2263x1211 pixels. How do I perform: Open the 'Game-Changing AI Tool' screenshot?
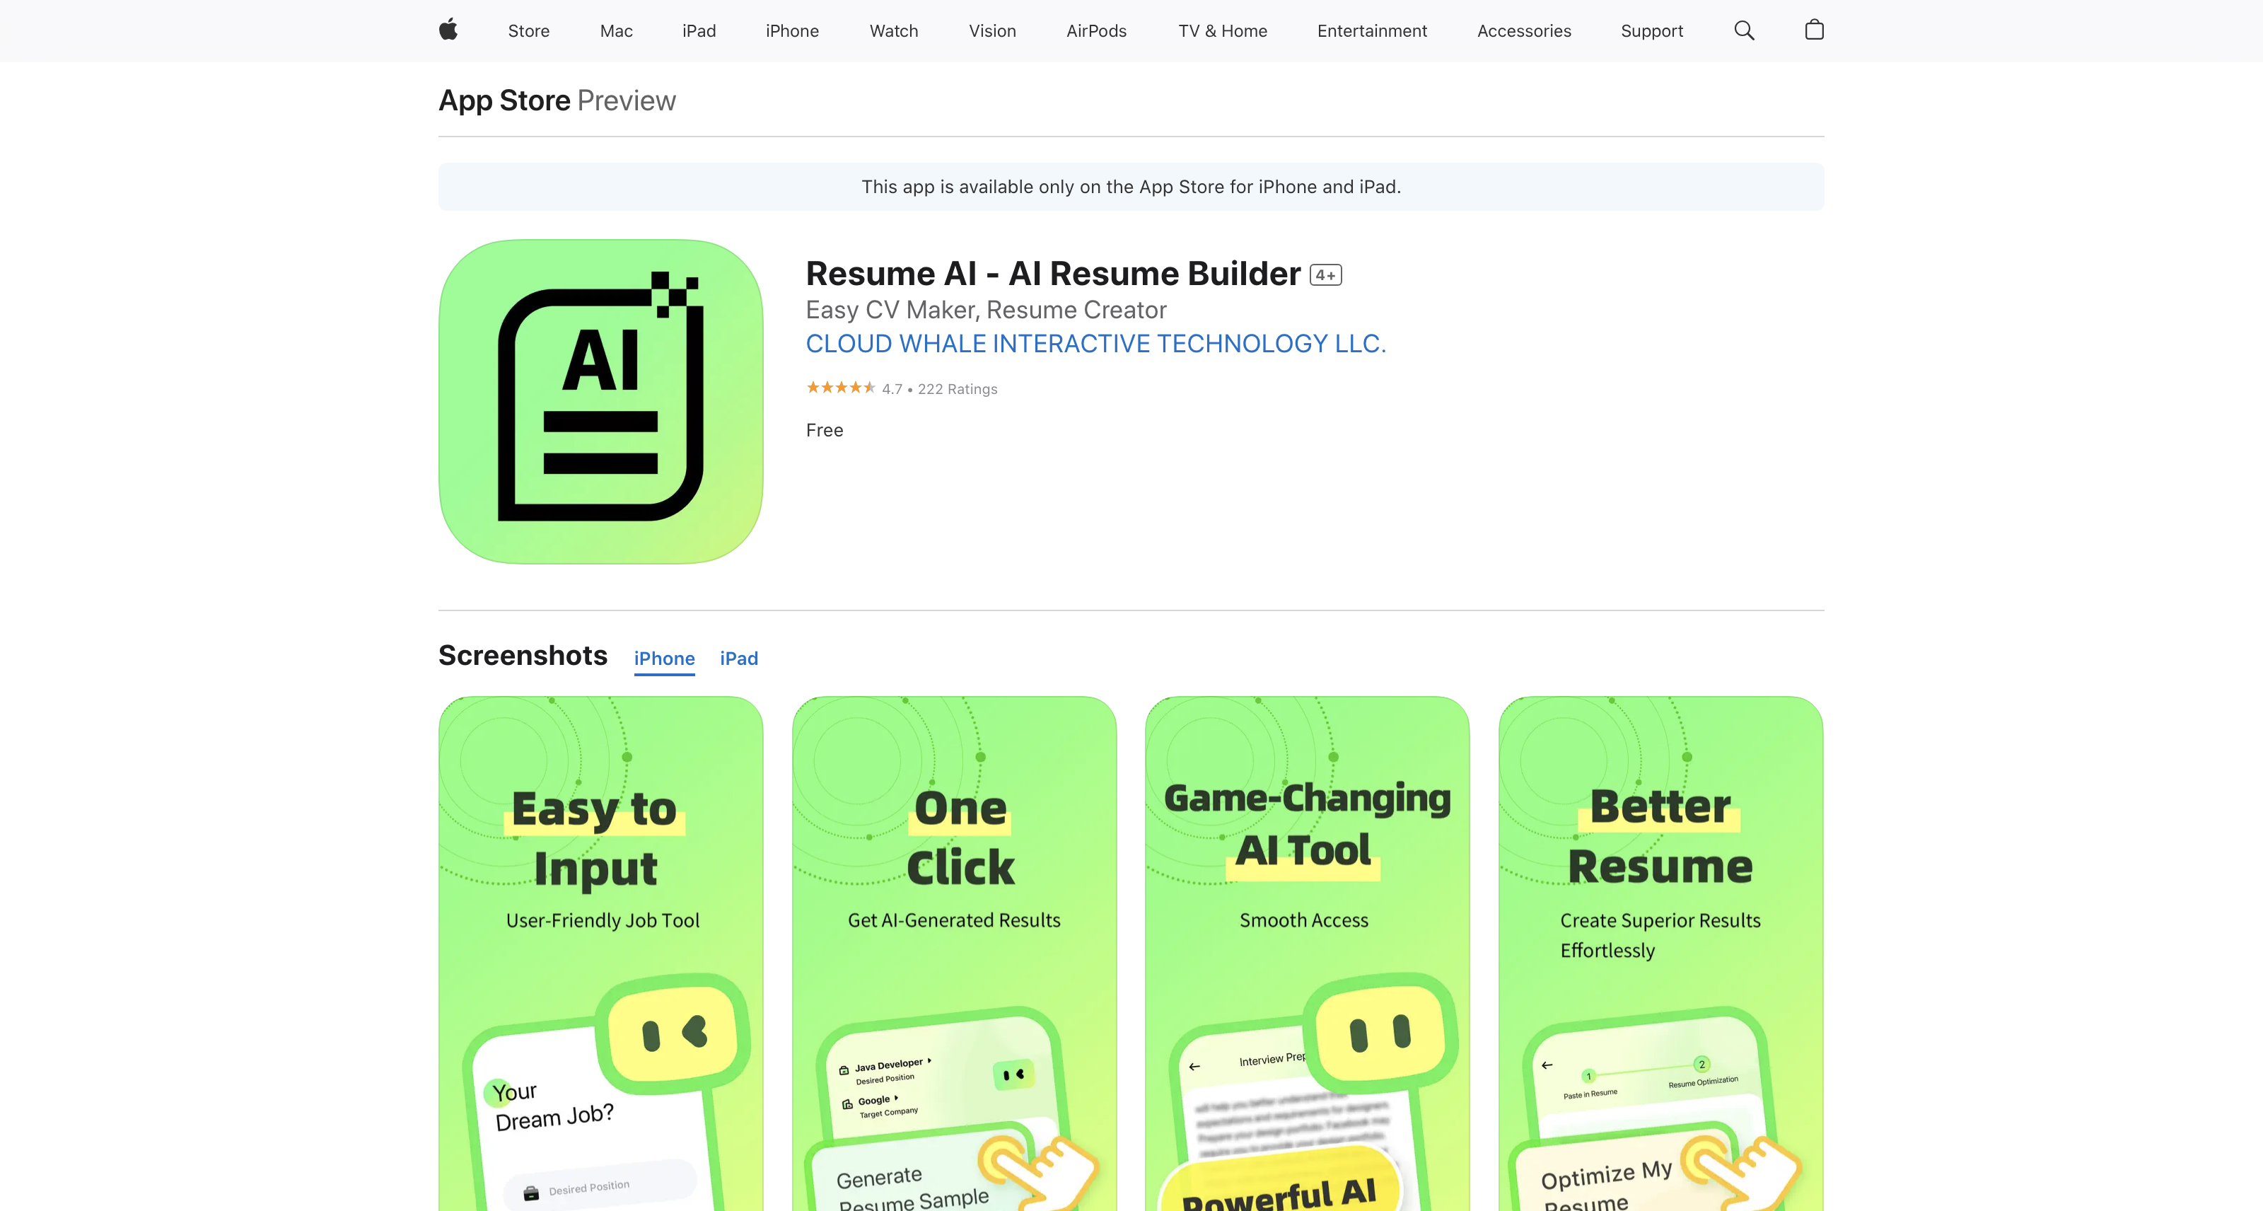coord(1307,954)
